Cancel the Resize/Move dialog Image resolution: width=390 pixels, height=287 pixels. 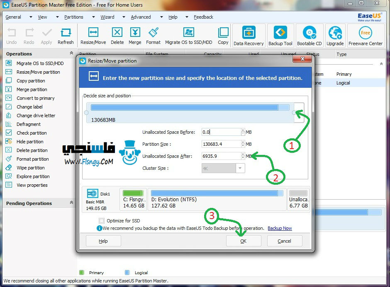click(x=285, y=241)
